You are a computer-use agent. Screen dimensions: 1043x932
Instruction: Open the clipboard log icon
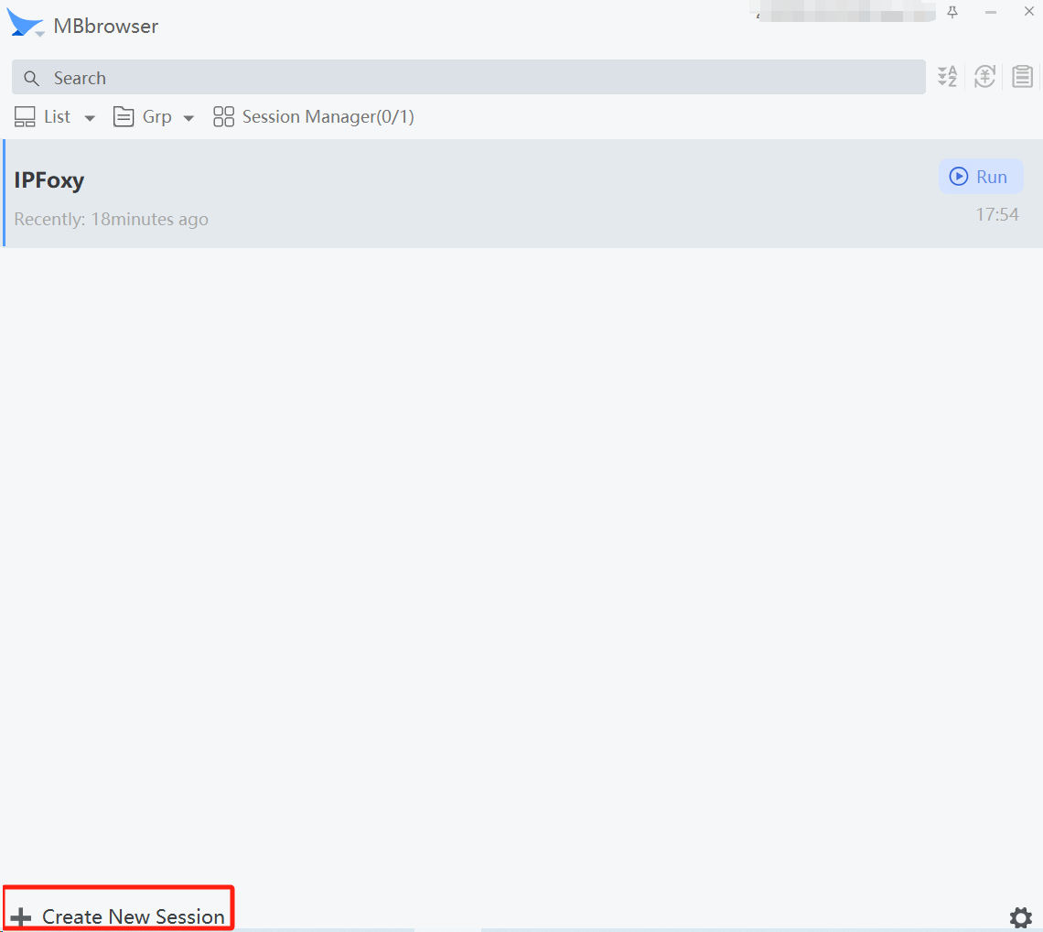tap(1022, 77)
